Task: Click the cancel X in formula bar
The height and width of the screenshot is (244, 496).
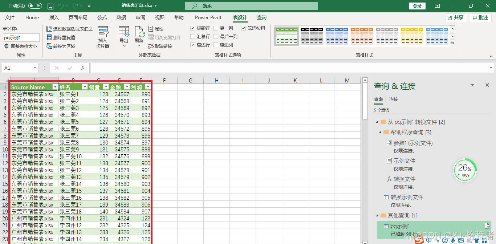Action: tap(57, 68)
